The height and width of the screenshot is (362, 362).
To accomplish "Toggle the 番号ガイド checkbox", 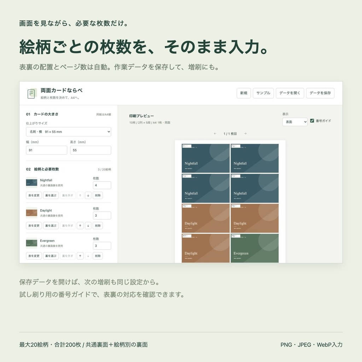I will pyautogui.click(x=312, y=121).
